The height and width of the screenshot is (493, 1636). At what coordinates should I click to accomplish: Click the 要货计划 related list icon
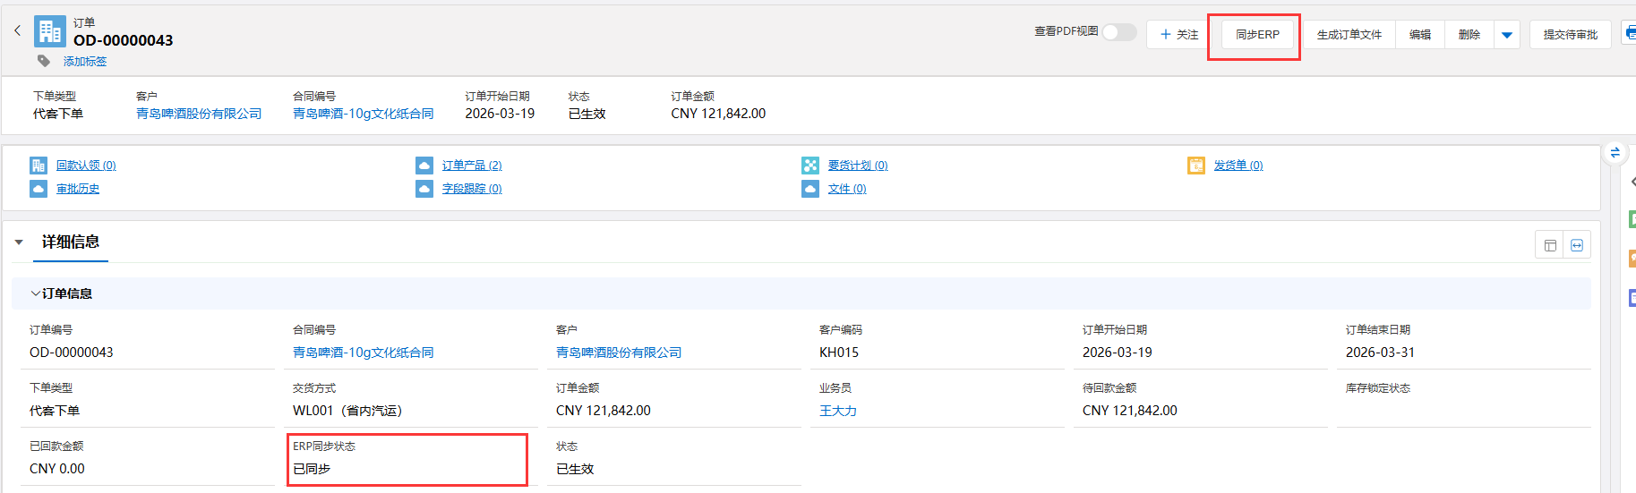pyautogui.click(x=810, y=166)
